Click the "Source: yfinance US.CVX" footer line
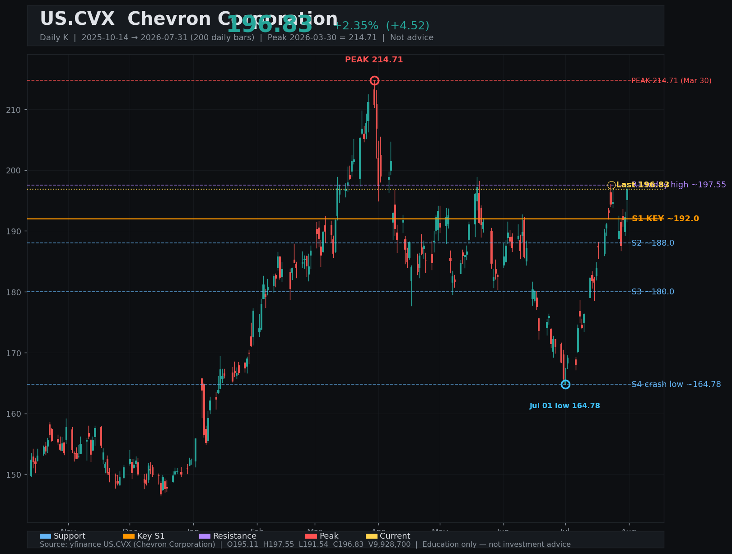The image size is (732, 554). pyautogui.click(x=305, y=545)
